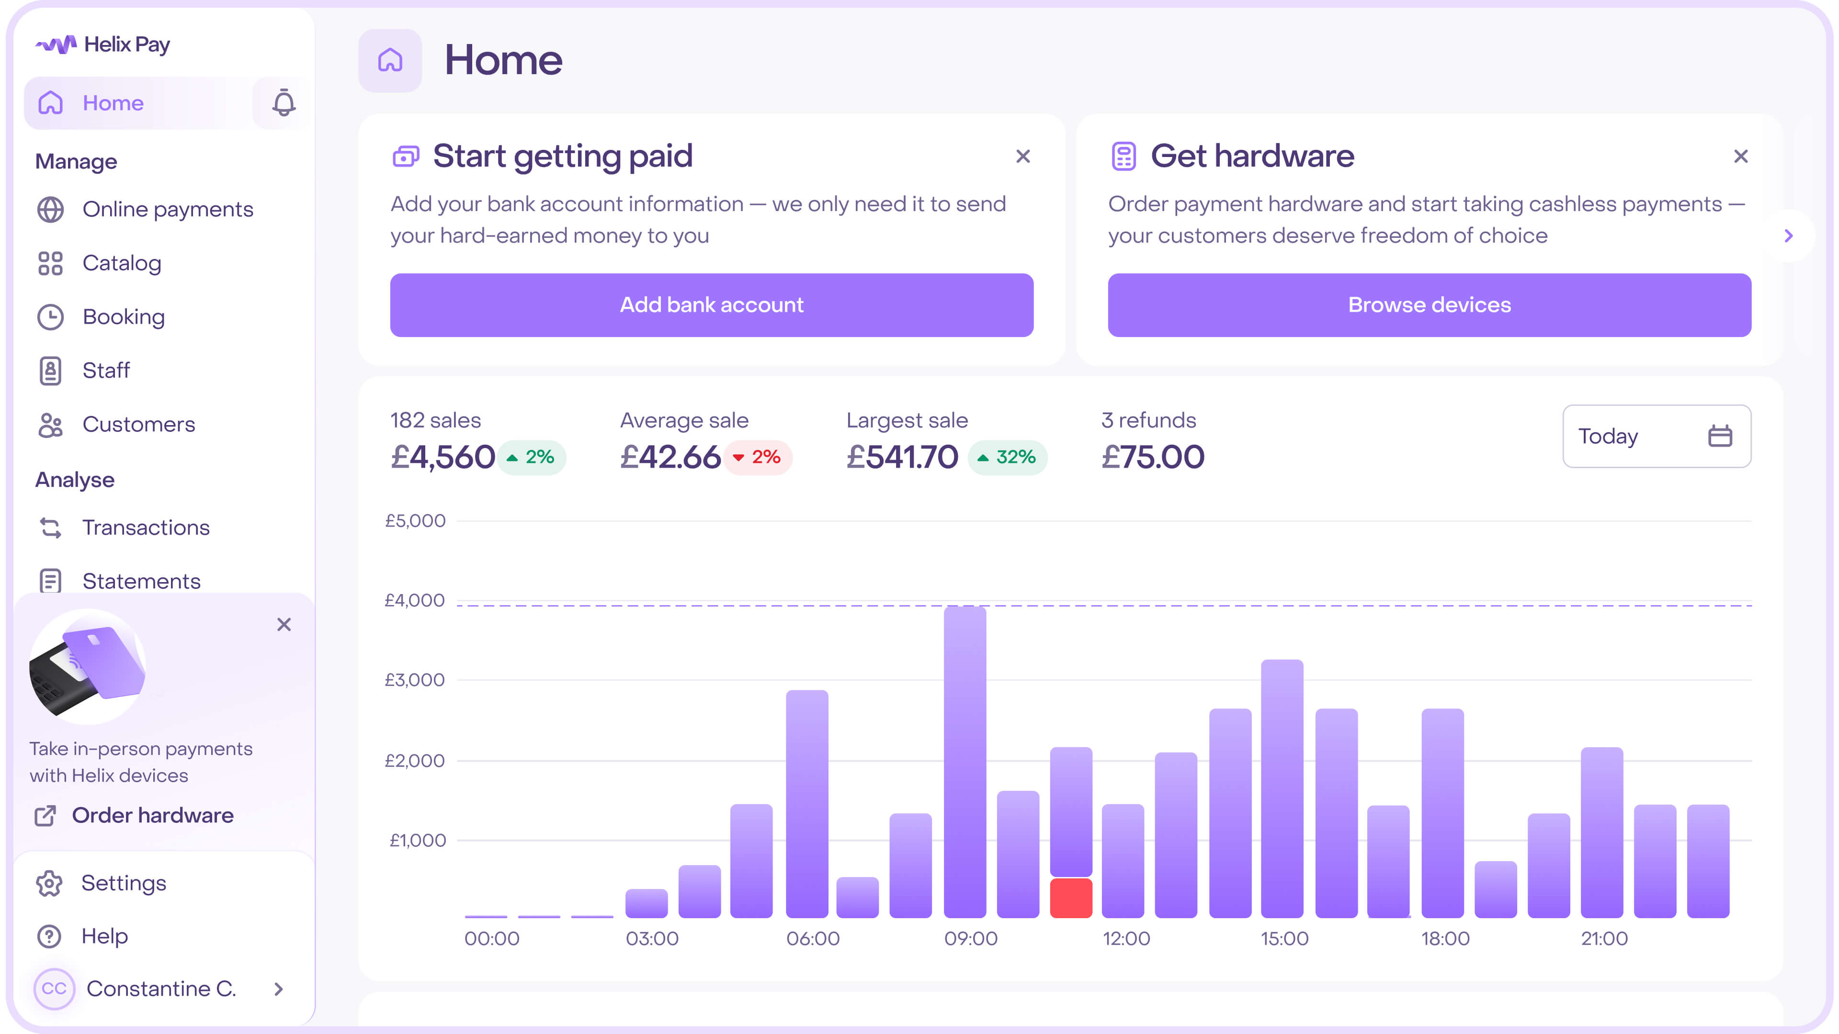This screenshot has width=1839, height=1034.
Task: Click the Settings gear icon
Action: point(49,883)
